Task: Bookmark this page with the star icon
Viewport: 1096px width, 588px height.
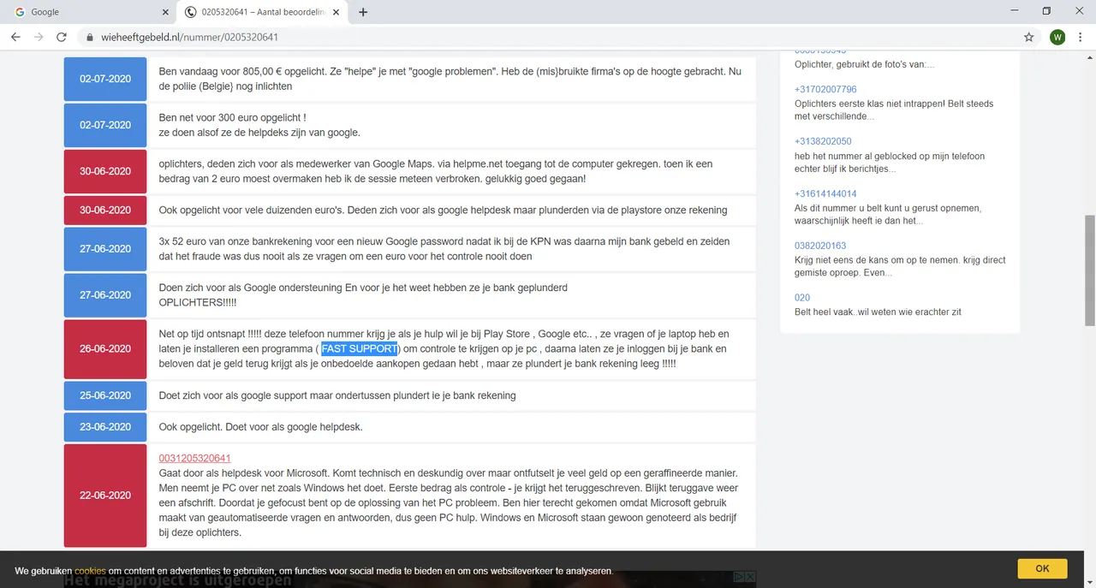Action: 1029,37
